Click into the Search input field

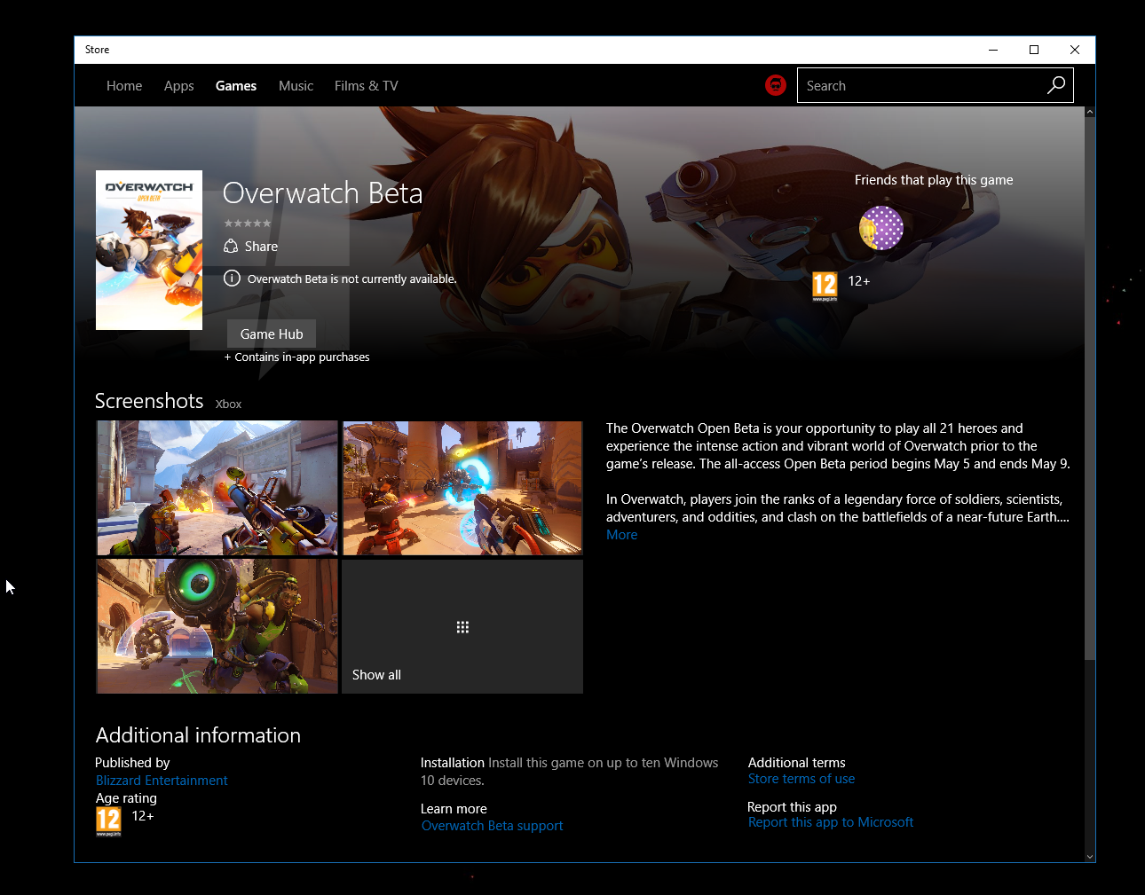919,86
